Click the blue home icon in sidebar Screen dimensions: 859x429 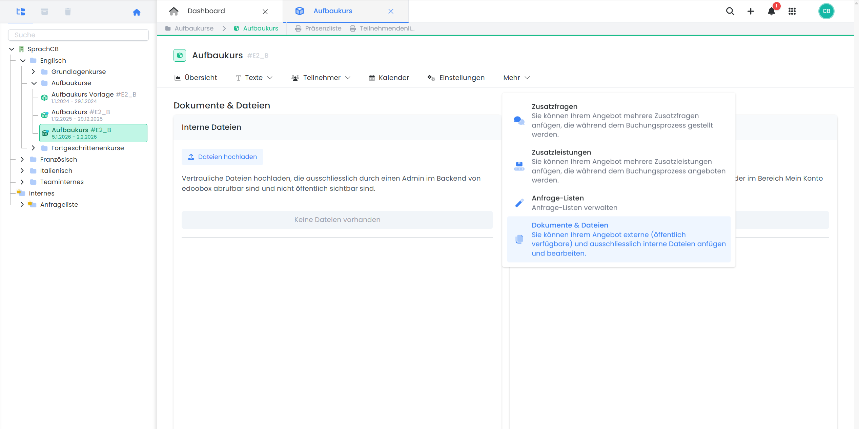click(x=137, y=12)
